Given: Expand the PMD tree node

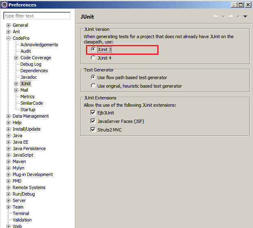Looking at the screenshot, I should pos(8,181).
